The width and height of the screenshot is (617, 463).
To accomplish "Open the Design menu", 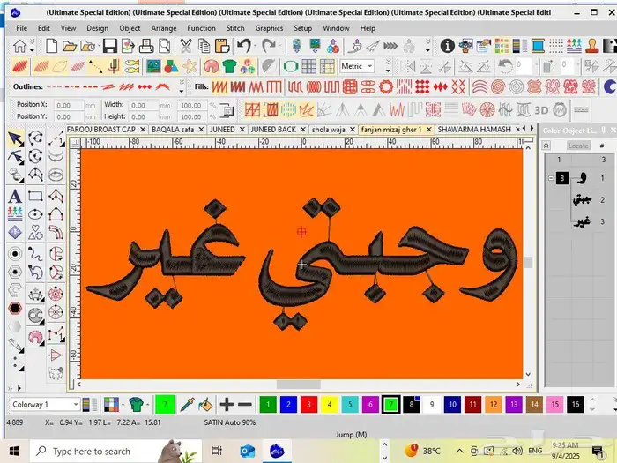I will click(x=98, y=28).
